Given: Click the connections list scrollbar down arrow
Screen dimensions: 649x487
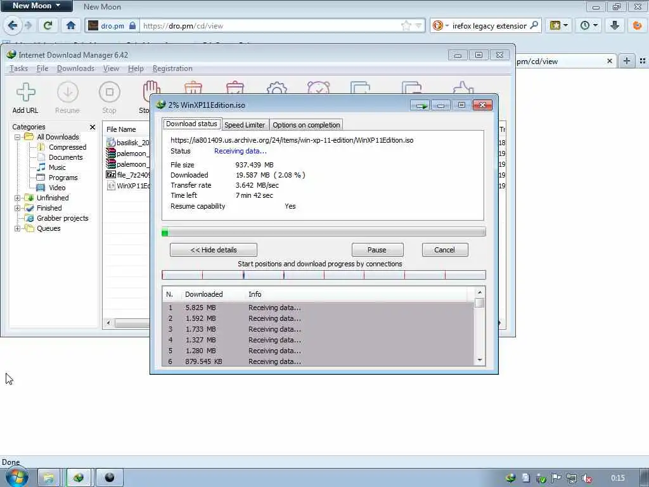Looking at the screenshot, I should [479, 360].
